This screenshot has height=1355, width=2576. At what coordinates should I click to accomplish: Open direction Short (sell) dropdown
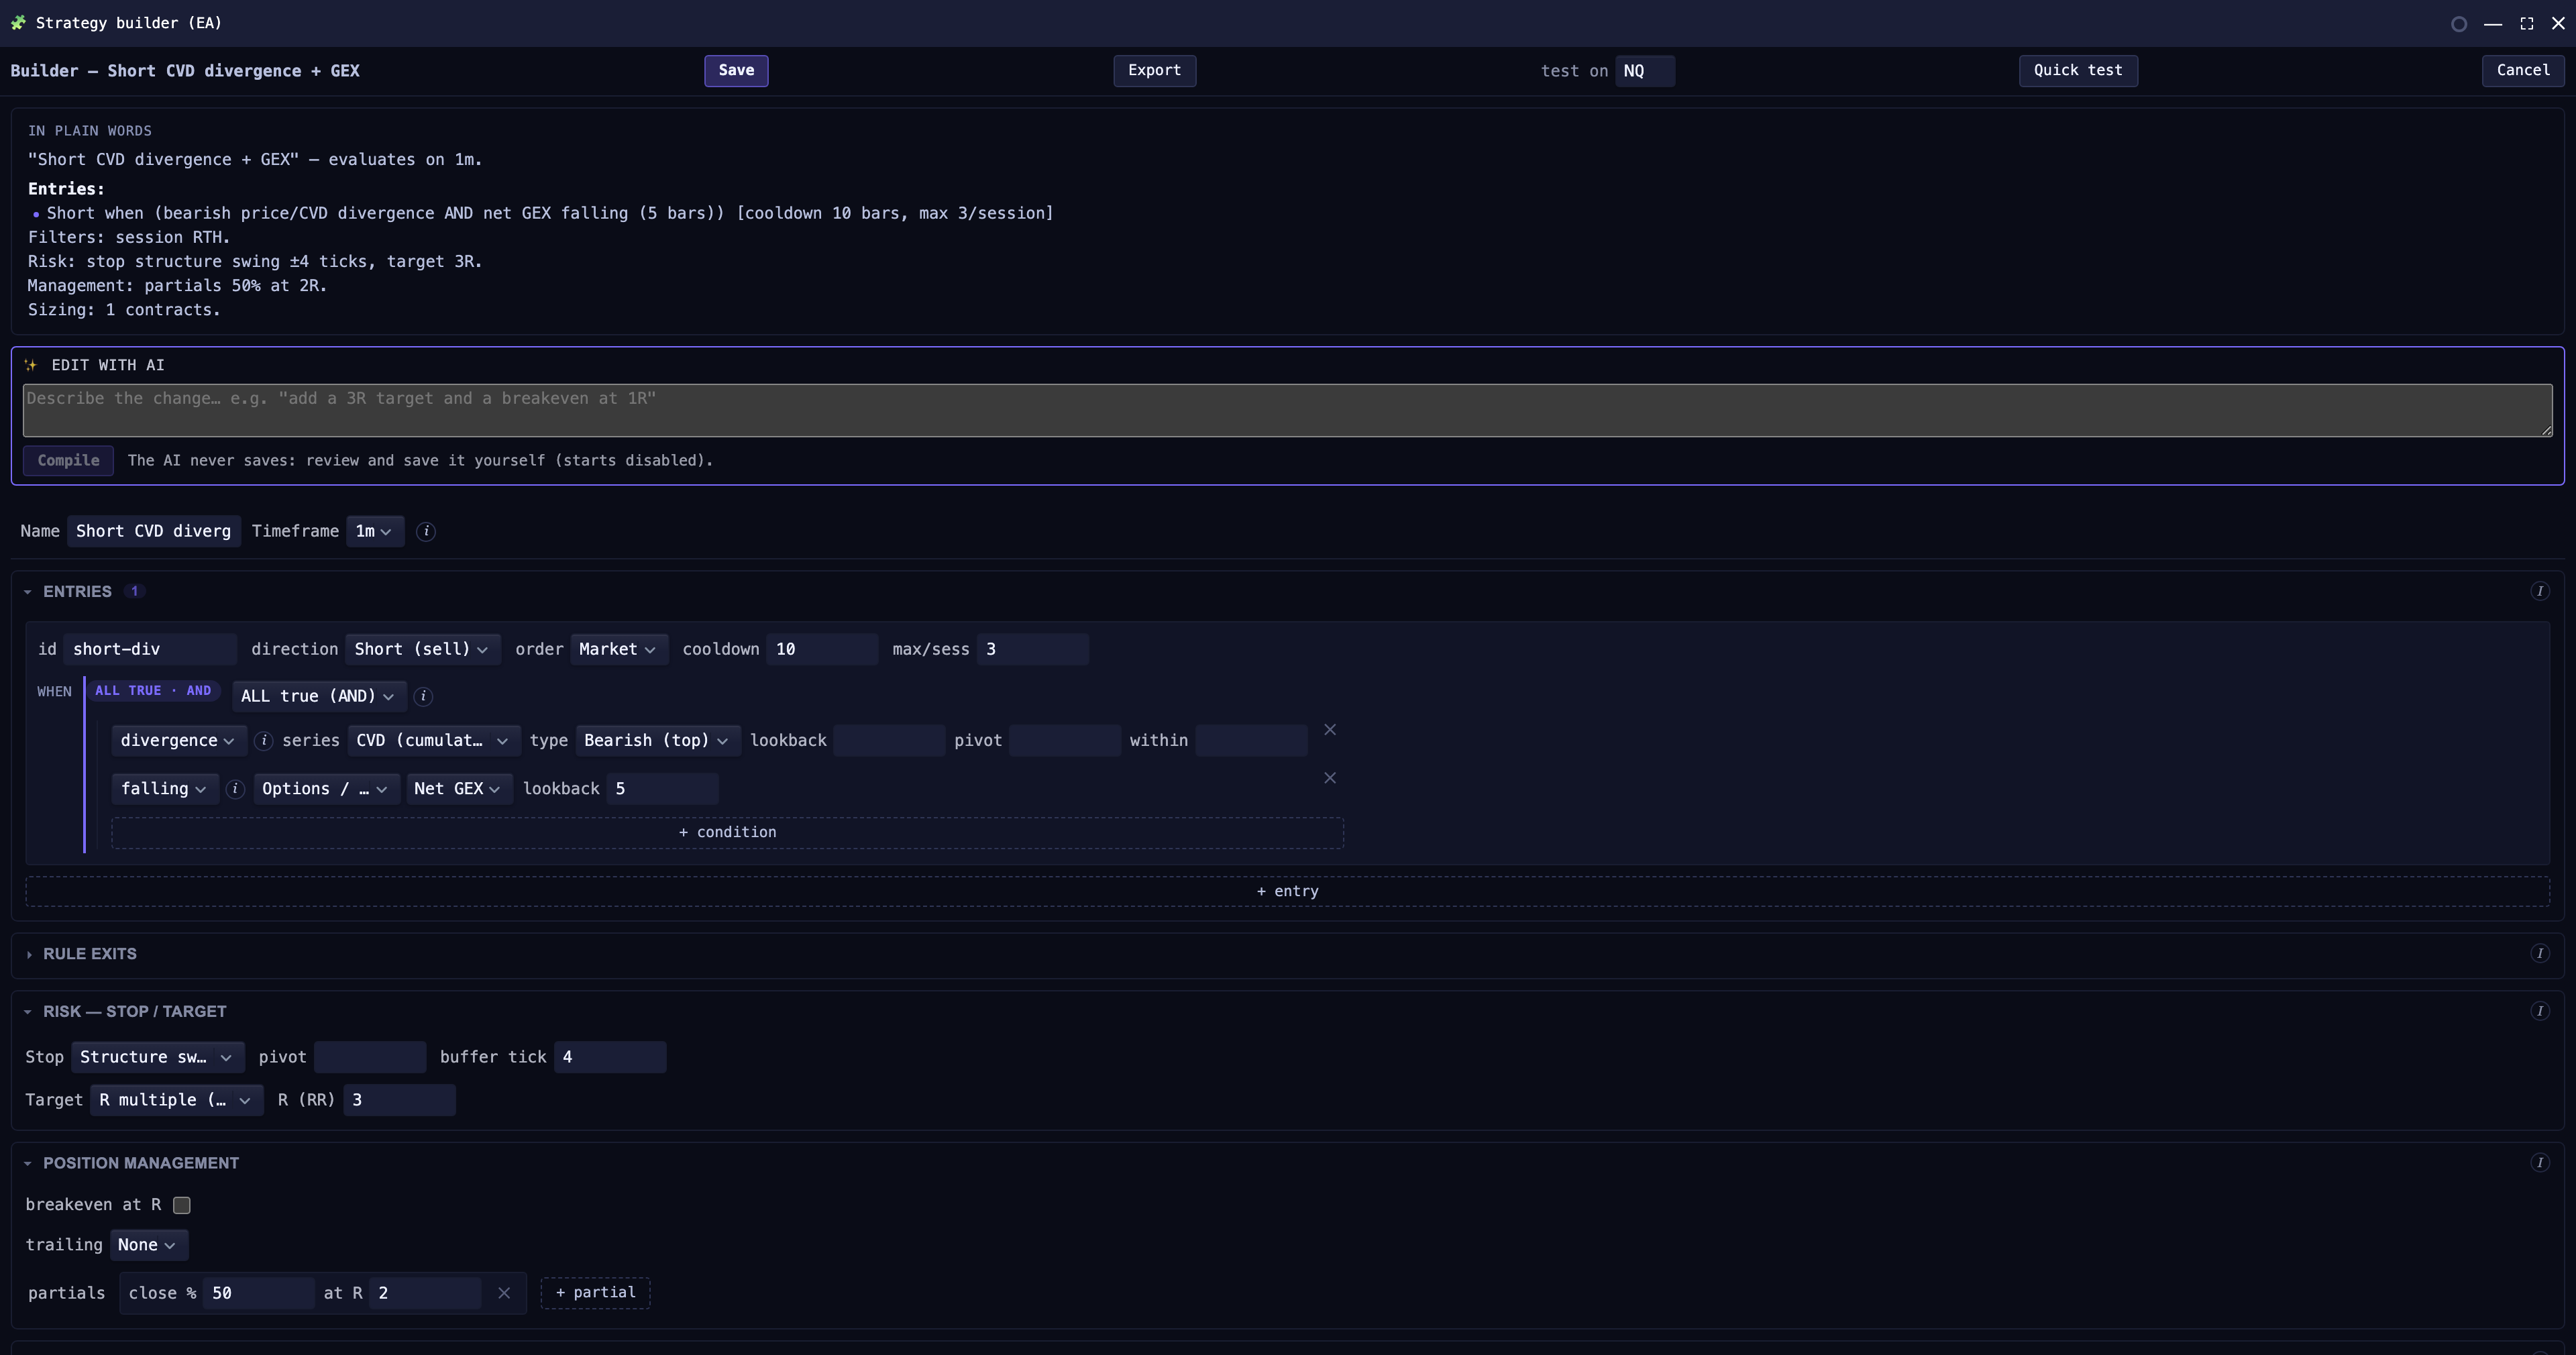pos(422,650)
